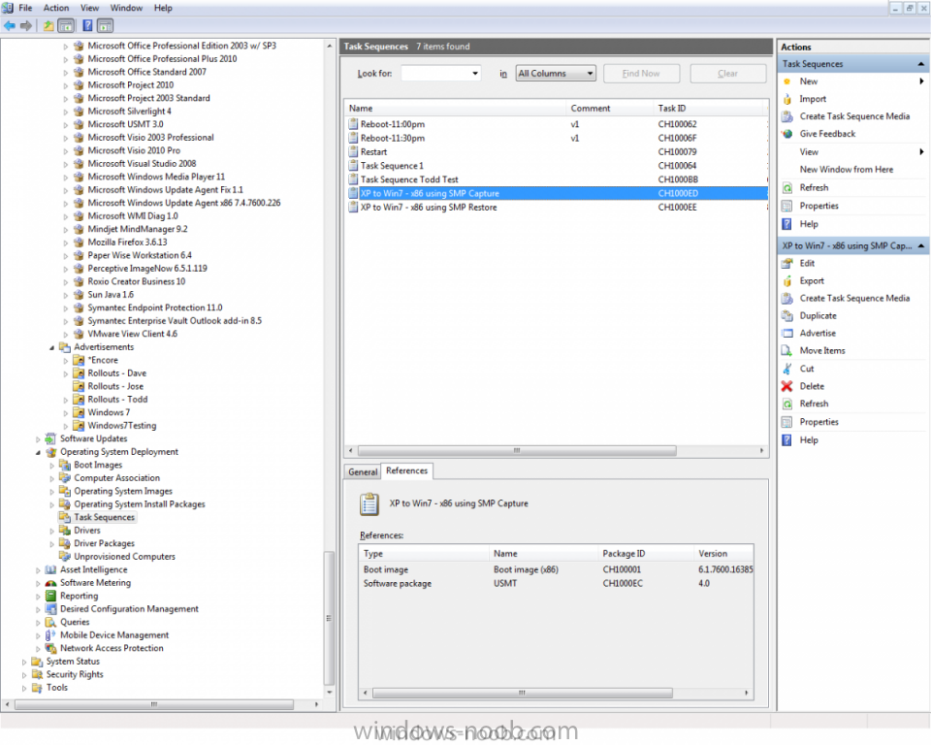Click the Computer Association node icon
931x745 pixels.
point(65,477)
